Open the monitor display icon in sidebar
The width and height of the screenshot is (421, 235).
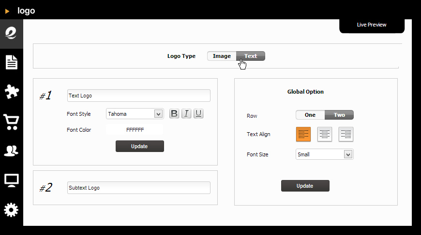point(12,180)
